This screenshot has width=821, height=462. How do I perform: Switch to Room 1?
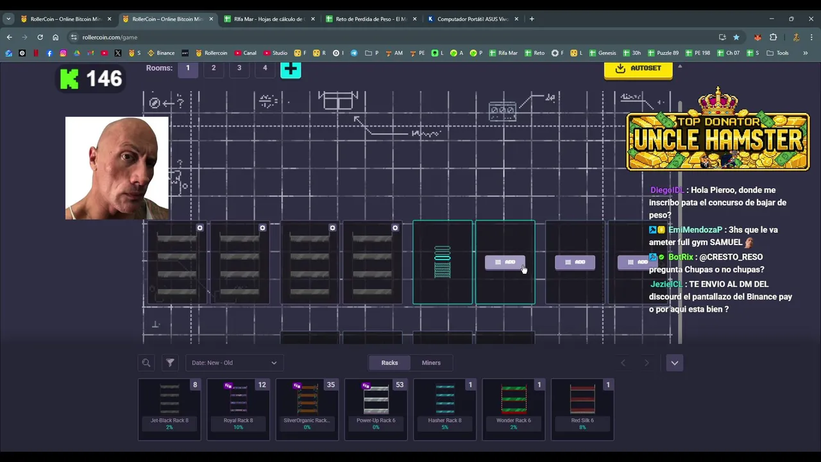point(188,67)
